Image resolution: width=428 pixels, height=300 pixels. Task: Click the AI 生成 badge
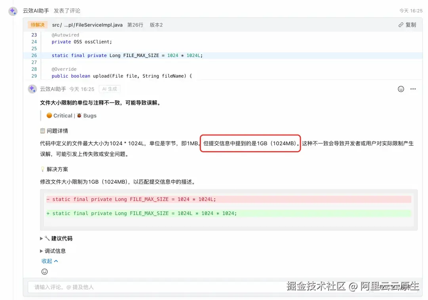coord(109,89)
